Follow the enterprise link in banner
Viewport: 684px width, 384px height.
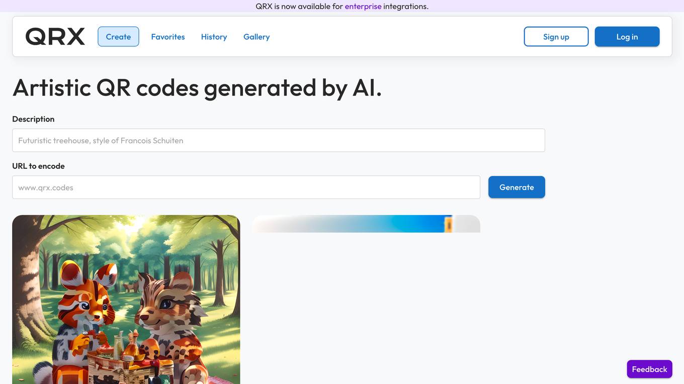pyautogui.click(x=363, y=7)
